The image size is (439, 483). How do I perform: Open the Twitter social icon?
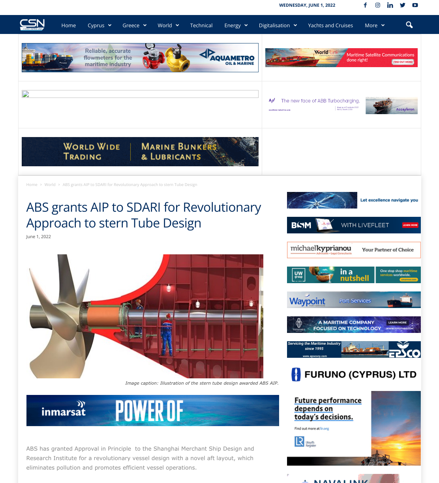[x=403, y=5]
